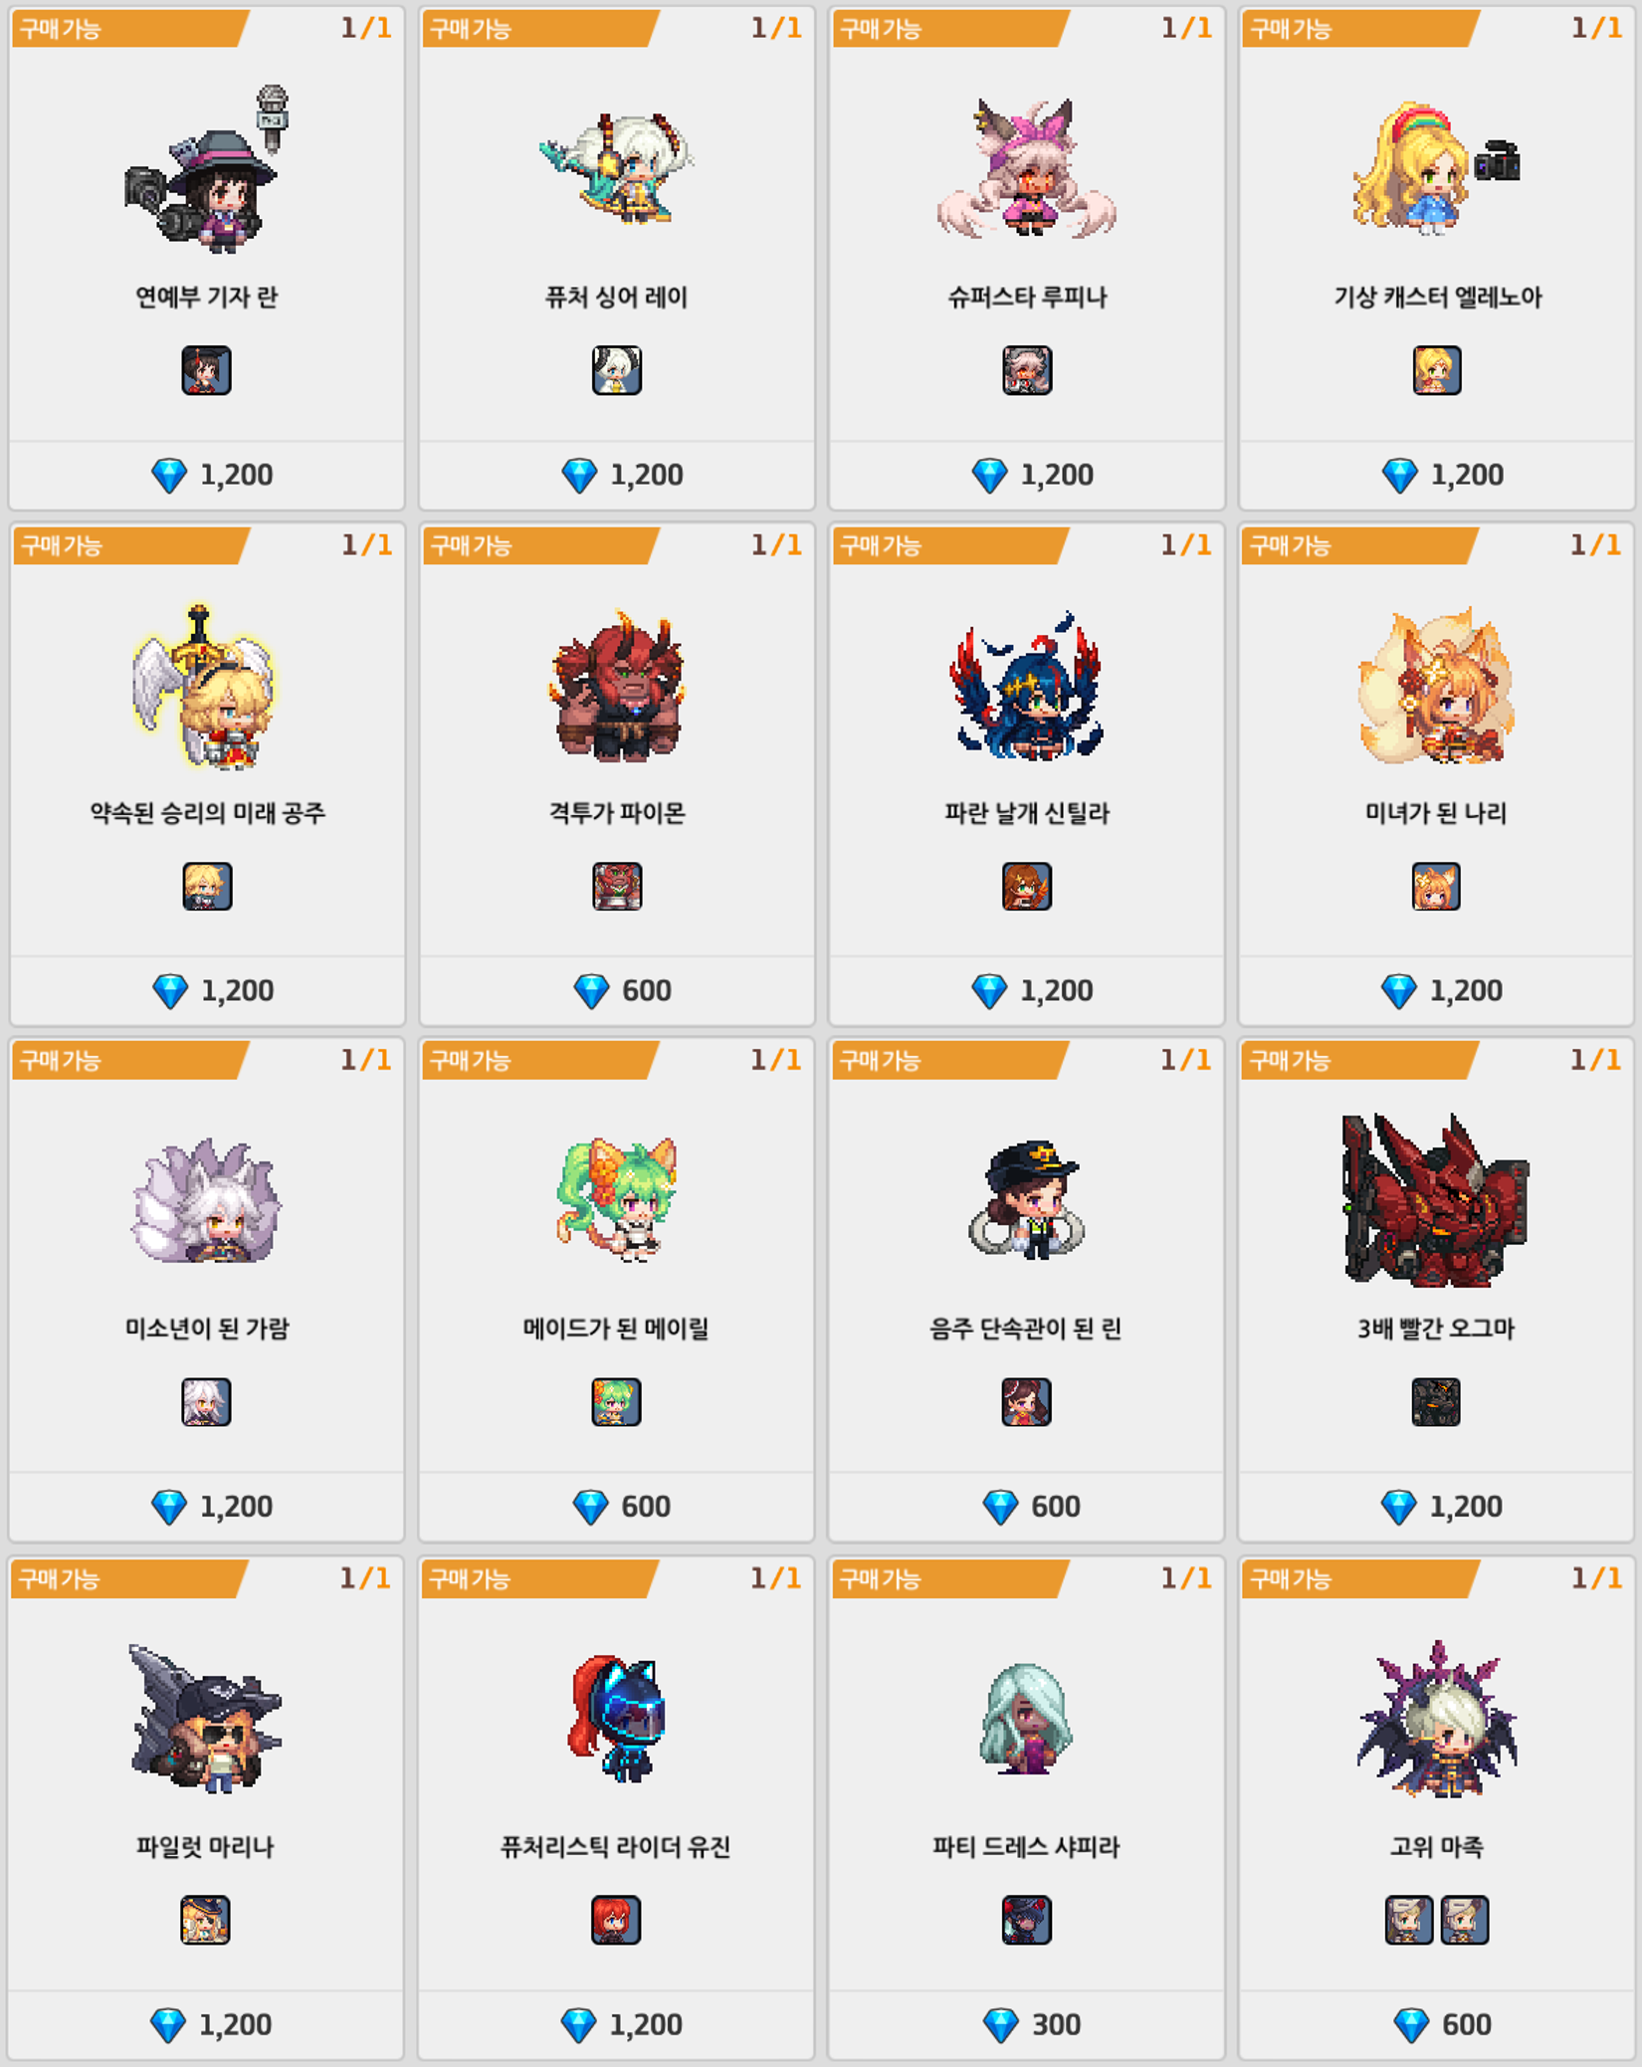The width and height of the screenshot is (1642, 2067).
Task: Click the 3배 빨간 오그마 dark portrait icon
Action: [1435, 1401]
